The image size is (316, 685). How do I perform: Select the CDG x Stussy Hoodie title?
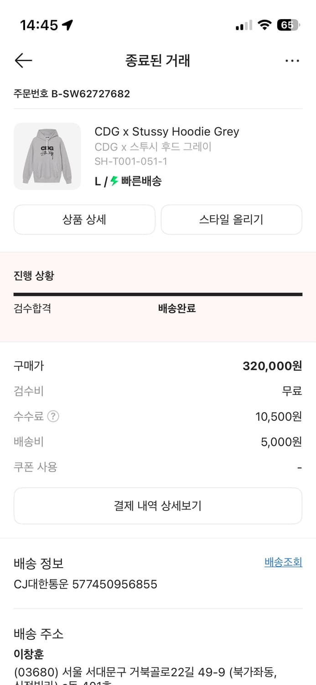tap(166, 132)
